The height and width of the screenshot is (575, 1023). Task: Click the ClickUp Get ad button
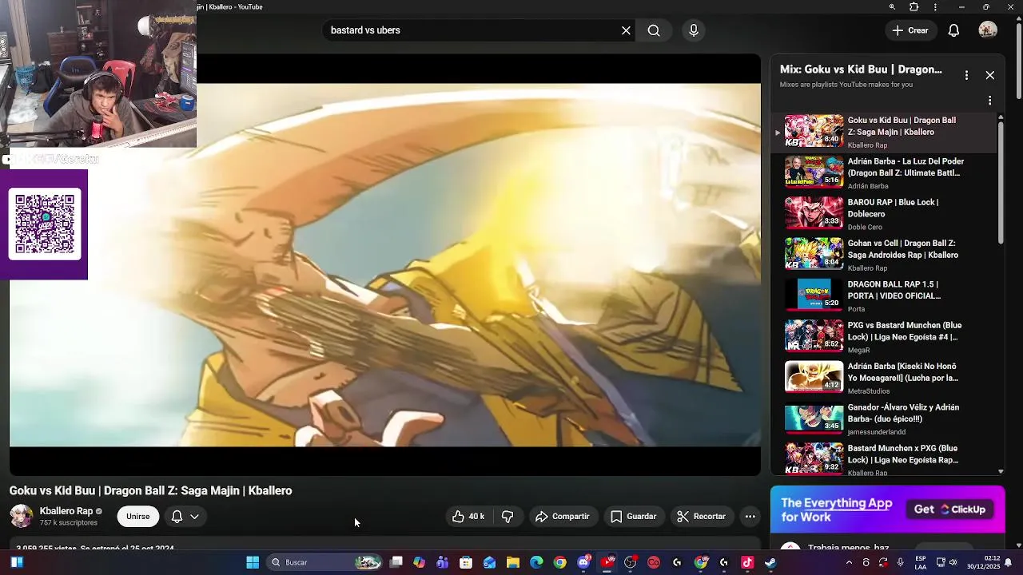coord(949,510)
